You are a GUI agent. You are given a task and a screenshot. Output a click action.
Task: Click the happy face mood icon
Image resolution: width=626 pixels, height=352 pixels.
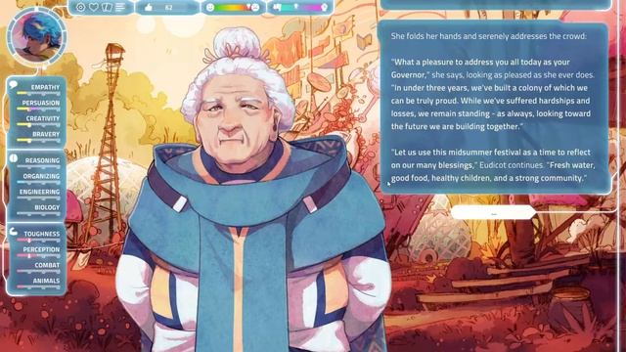(210, 7)
